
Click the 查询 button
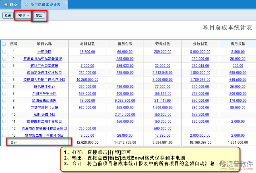pos(8,16)
